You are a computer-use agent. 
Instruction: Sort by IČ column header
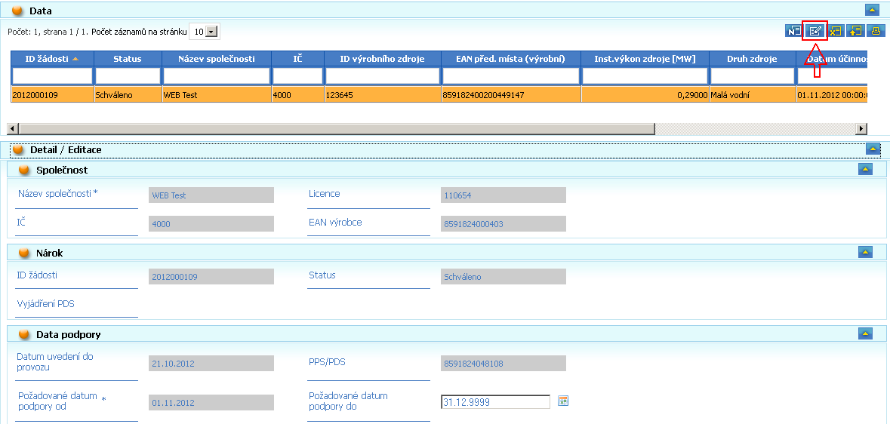[297, 58]
